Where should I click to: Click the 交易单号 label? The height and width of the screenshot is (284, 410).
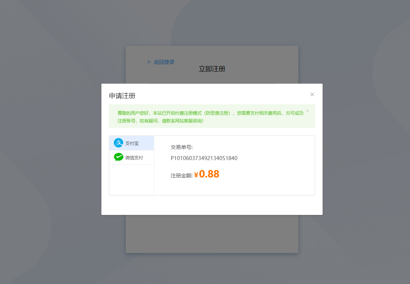tap(181, 147)
